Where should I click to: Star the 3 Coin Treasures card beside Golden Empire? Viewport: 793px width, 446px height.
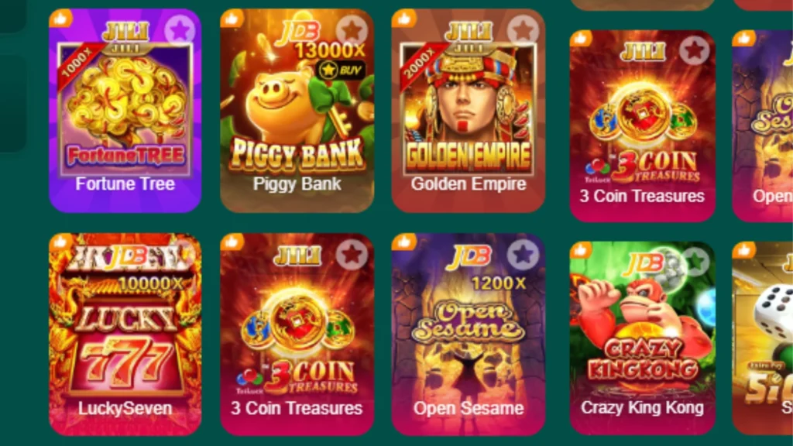(694, 50)
